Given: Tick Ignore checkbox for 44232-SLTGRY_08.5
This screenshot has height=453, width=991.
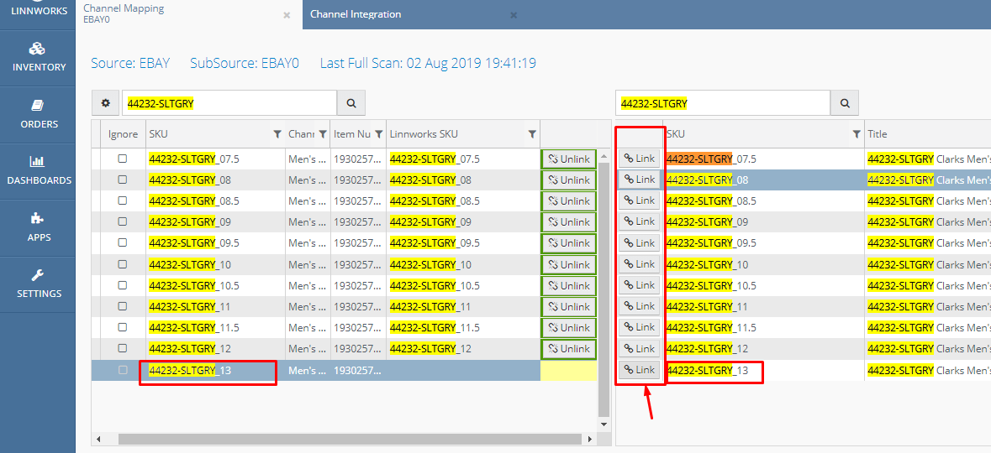Looking at the screenshot, I should 123,200.
